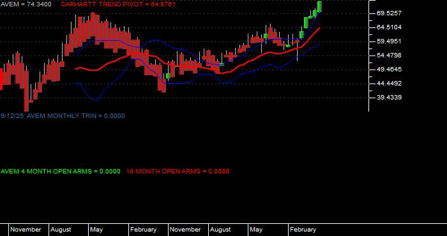Click the 49.4645 price axis value

point(389,70)
